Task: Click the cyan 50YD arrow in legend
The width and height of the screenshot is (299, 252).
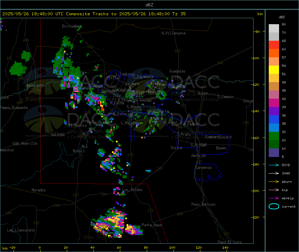Action: pyautogui.click(x=274, y=165)
